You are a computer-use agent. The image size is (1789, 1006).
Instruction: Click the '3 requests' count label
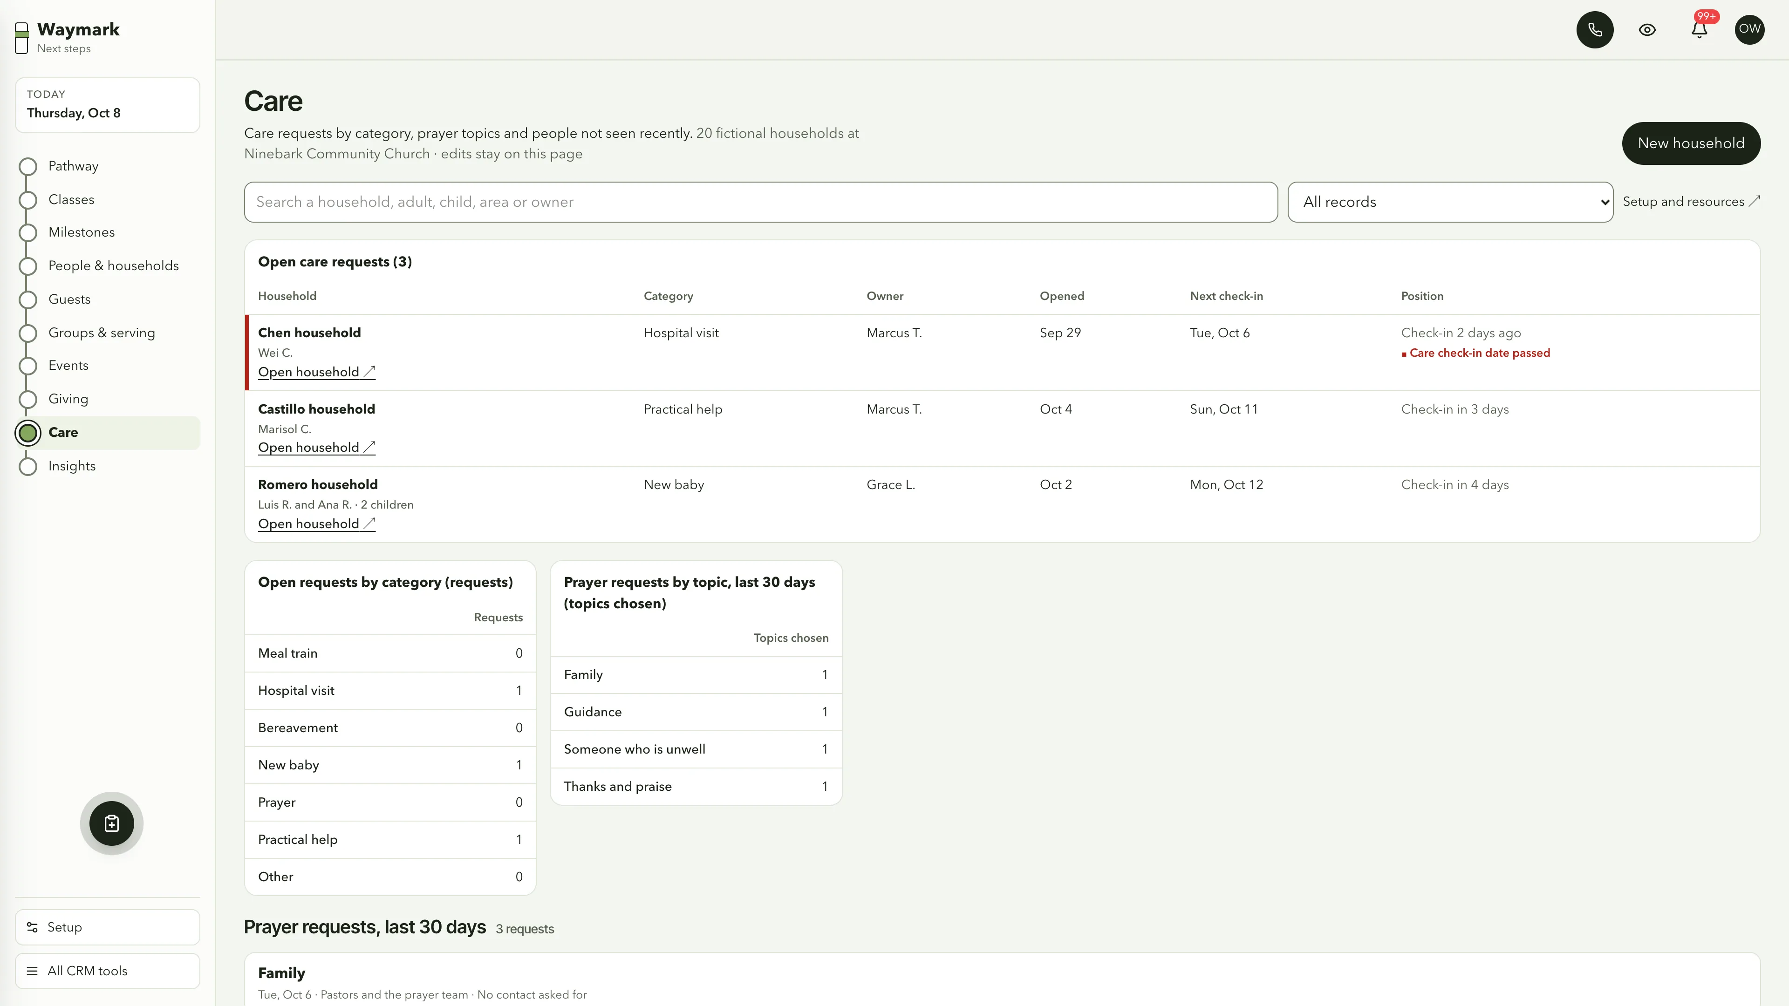tap(524, 929)
